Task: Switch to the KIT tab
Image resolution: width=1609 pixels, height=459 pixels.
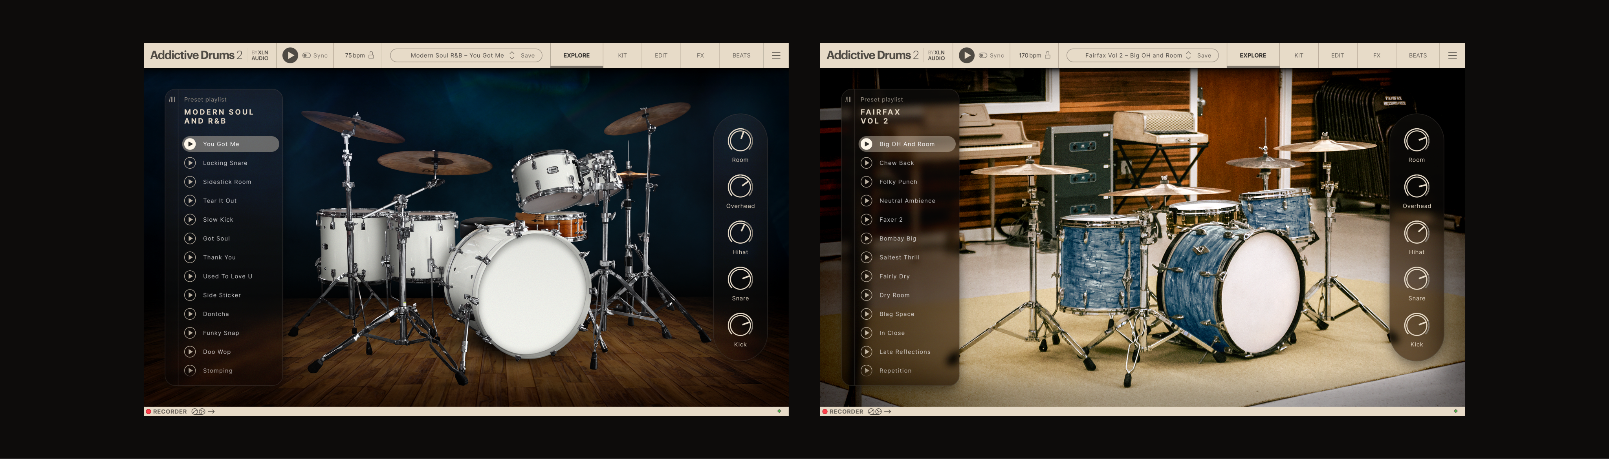Action: (622, 55)
